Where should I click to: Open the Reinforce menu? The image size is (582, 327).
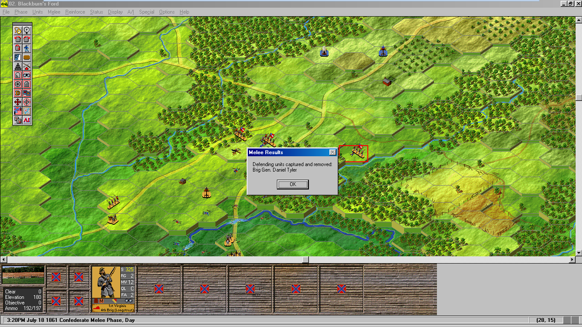pos(75,12)
